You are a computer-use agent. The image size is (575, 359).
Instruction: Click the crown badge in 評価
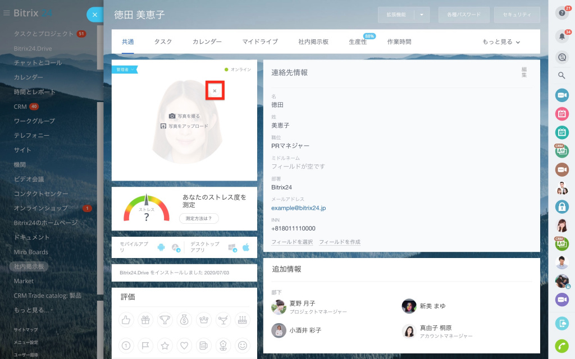pyautogui.click(x=204, y=320)
